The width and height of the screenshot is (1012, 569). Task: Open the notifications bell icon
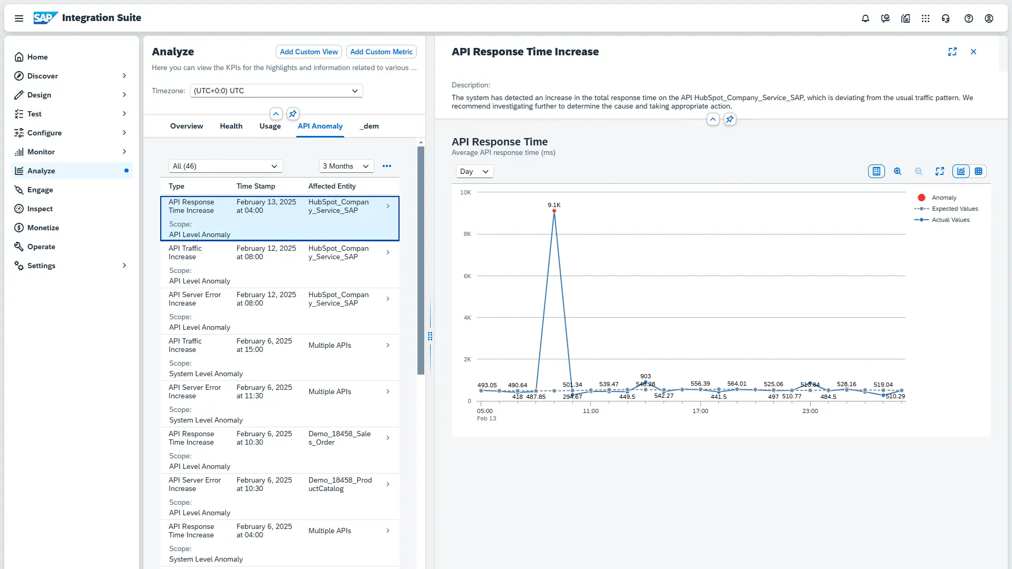[865, 18]
